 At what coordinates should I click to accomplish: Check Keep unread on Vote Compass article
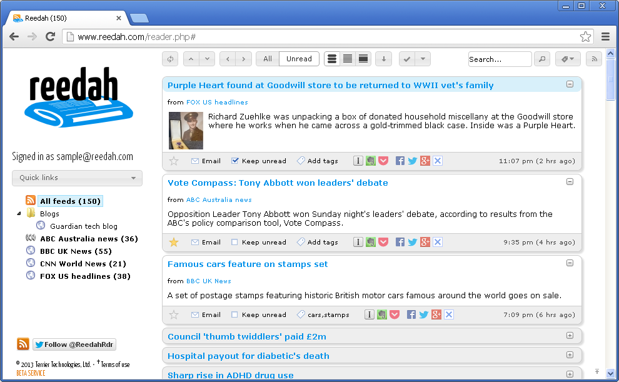tap(234, 242)
